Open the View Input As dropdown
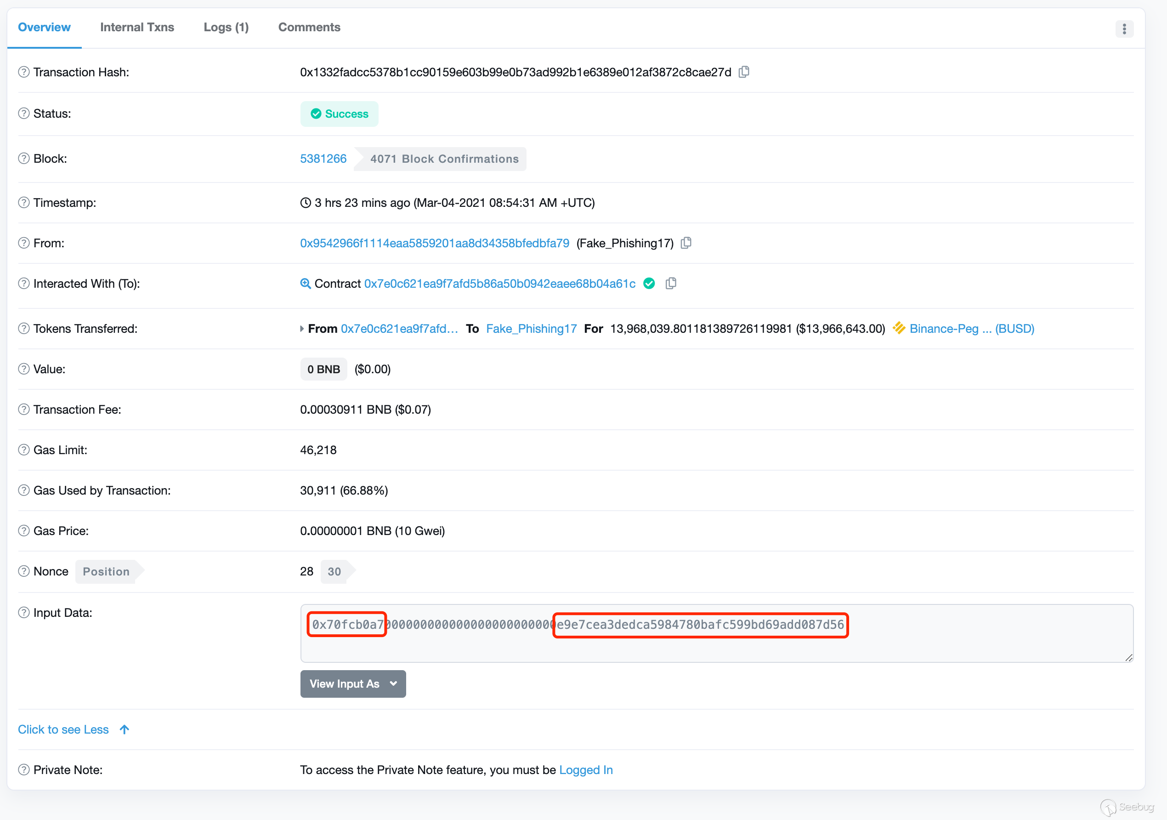Screen dimensions: 1167x820 click(353, 684)
